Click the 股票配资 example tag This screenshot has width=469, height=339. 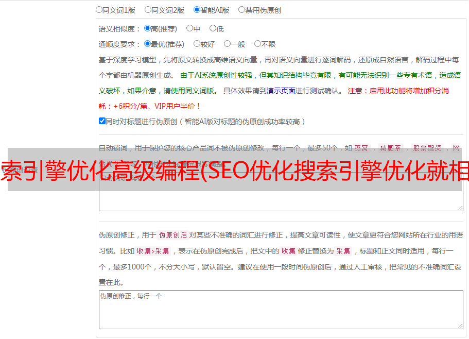coord(427,148)
